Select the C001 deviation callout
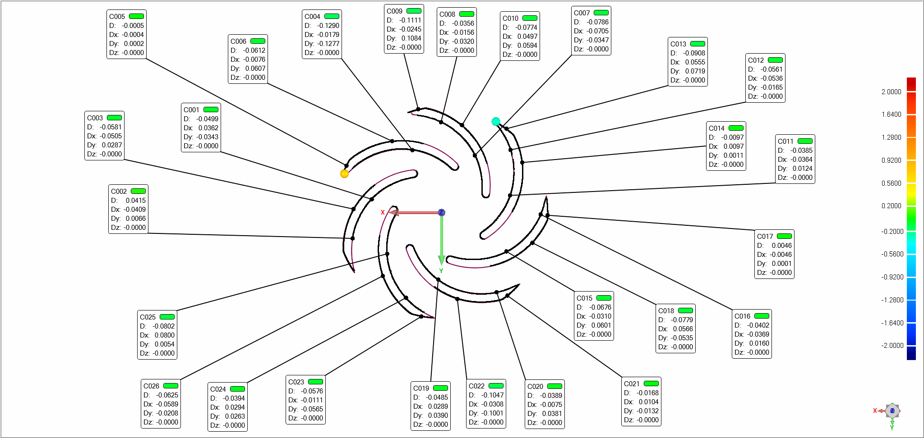 click(x=201, y=128)
